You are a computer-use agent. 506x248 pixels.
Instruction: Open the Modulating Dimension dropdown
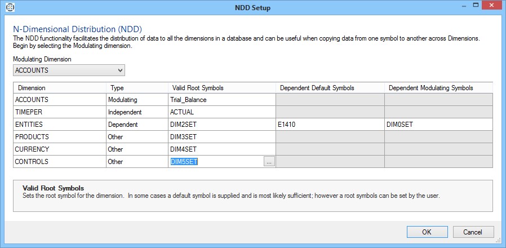[69, 70]
